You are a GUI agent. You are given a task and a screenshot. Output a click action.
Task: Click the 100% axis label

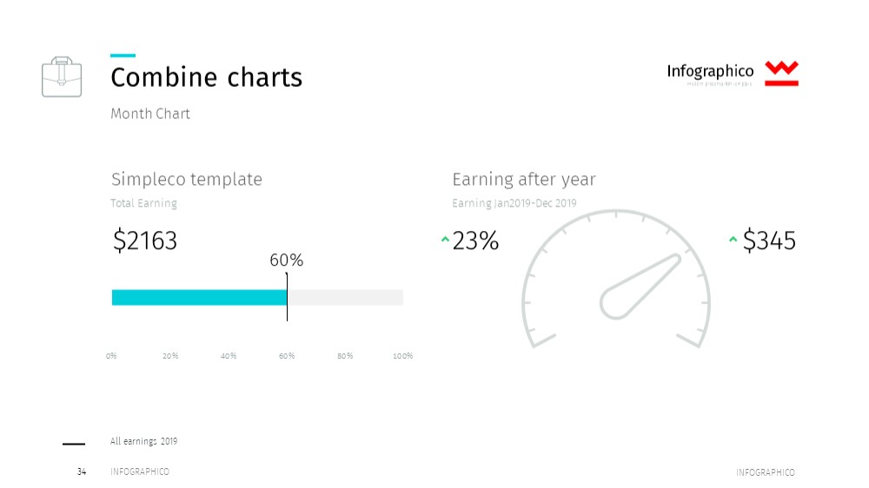(403, 356)
